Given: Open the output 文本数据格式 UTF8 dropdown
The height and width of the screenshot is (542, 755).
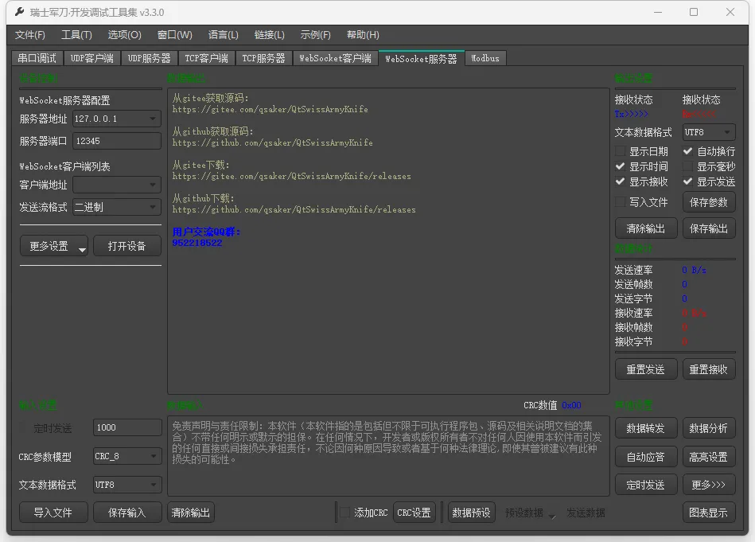Looking at the screenshot, I should (x=709, y=132).
